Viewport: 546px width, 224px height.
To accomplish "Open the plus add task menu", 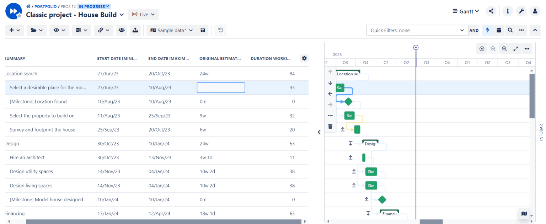I will coord(15,30).
